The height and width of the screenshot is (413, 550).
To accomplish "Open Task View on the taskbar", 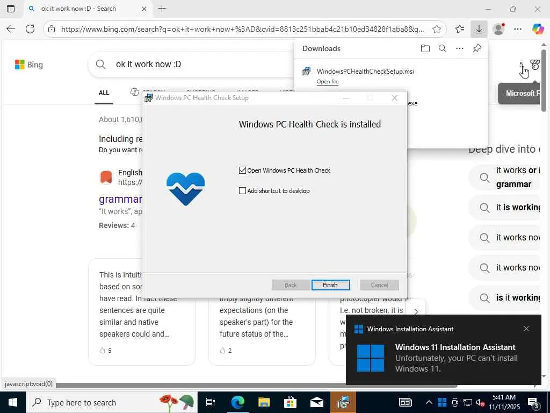I will (211, 402).
